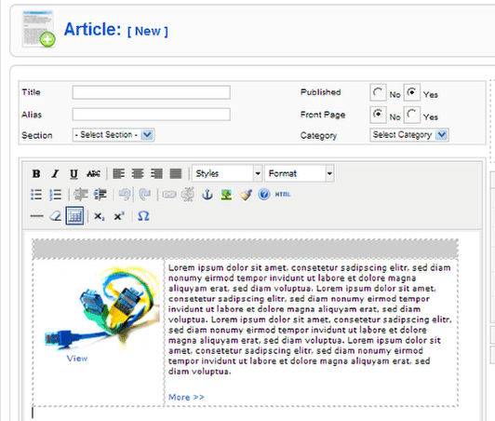Open HTML source editor

[283, 195]
